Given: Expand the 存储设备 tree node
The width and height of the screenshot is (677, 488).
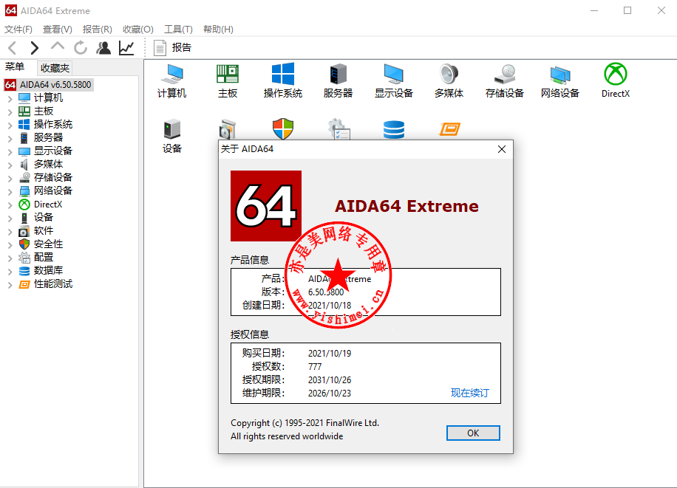Looking at the screenshot, I should [10, 178].
